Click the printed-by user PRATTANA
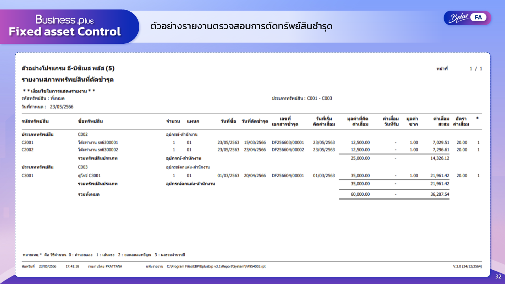This screenshot has height=284, width=505. point(114,267)
